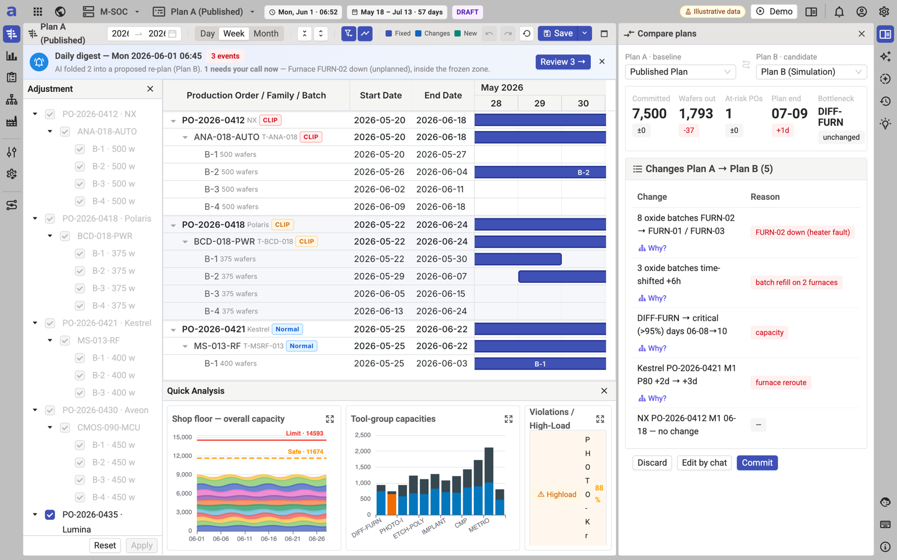Image resolution: width=897 pixels, height=560 pixels.
Task: Open the clipboard orders sidebar icon
Action: coord(11,77)
